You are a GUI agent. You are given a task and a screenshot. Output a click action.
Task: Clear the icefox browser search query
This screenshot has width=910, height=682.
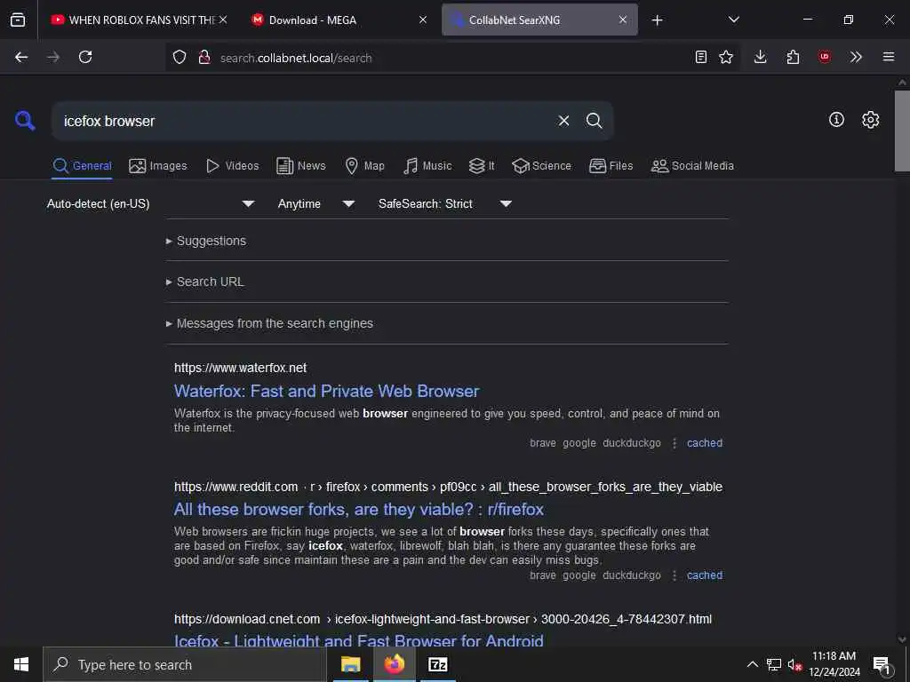click(563, 121)
